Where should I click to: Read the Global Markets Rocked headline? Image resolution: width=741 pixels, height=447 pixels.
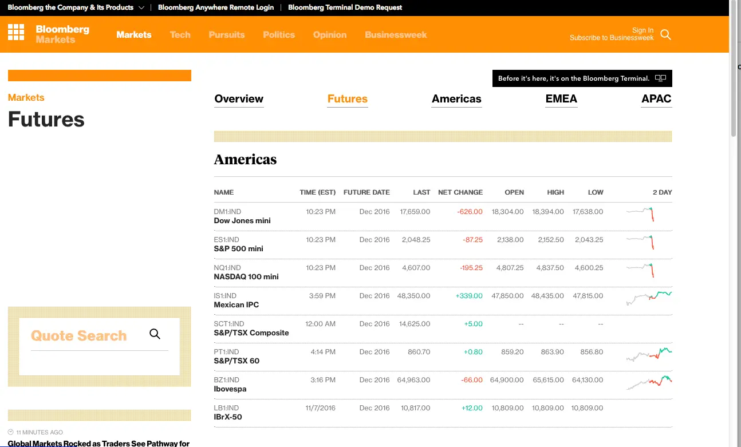click(x=98, y=443)
